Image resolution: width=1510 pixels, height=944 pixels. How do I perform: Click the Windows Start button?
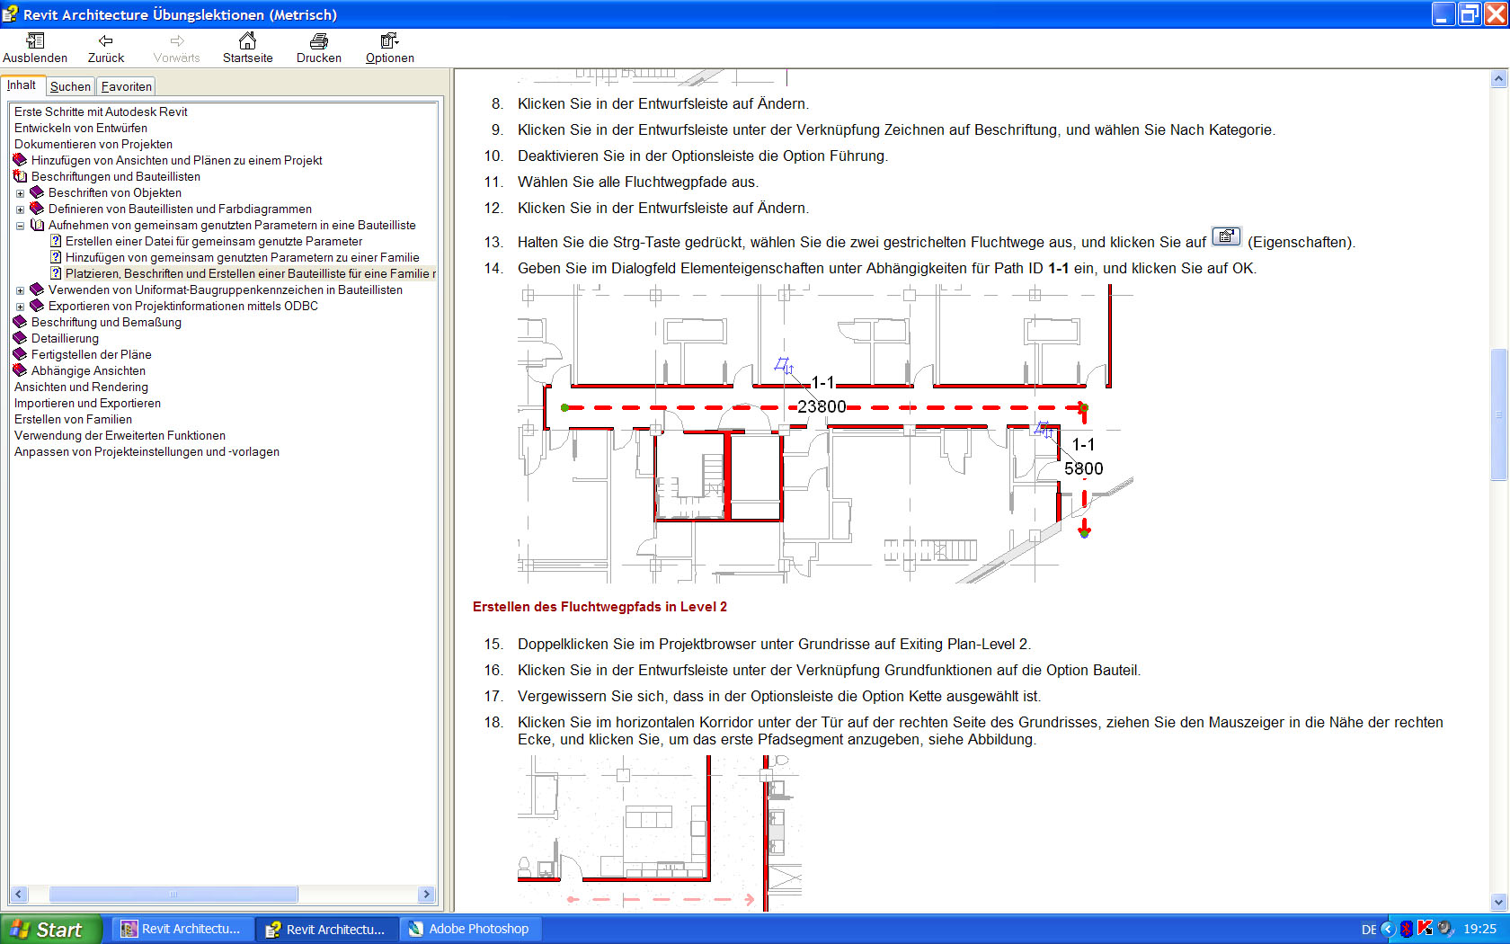click(x=51, y=929)
